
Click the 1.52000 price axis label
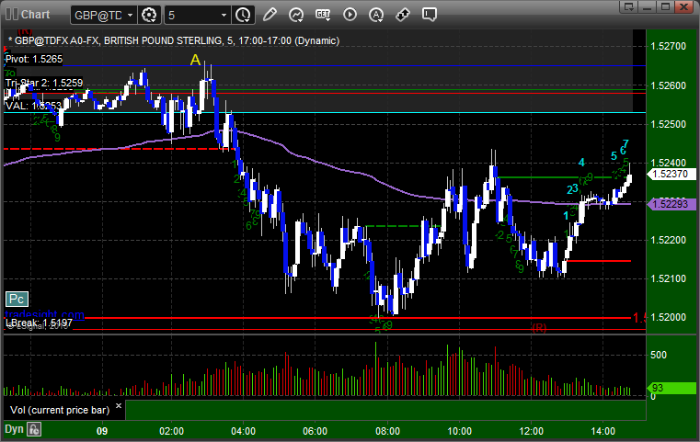click(x=668, y=317)
